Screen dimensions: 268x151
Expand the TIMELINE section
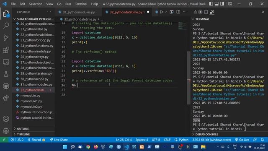(x=33, y=134)
